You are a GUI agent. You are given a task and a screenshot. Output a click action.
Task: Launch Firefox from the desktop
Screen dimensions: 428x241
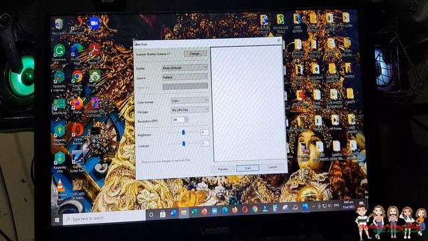click(x=78, y=106)
